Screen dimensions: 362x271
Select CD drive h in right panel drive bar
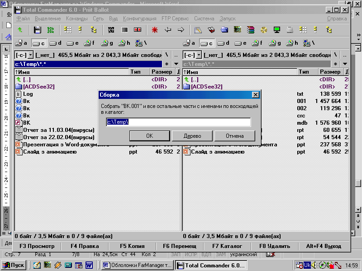pyautogui.click(x=292, y=43)
